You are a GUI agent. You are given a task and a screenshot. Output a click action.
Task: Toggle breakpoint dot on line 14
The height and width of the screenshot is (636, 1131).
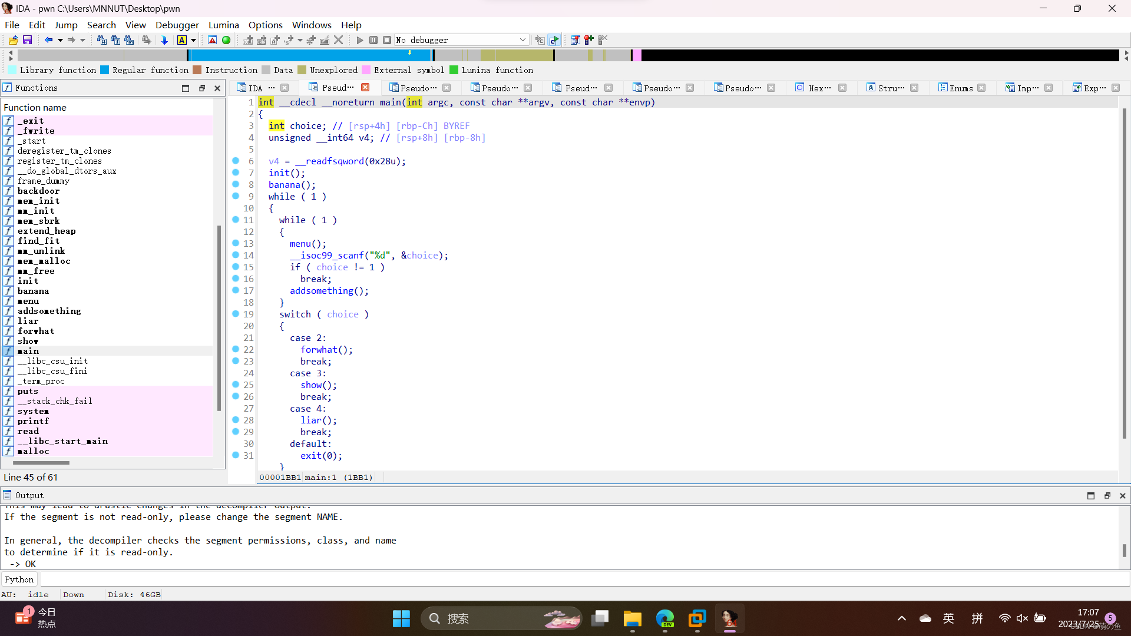[x=236, y=255]
